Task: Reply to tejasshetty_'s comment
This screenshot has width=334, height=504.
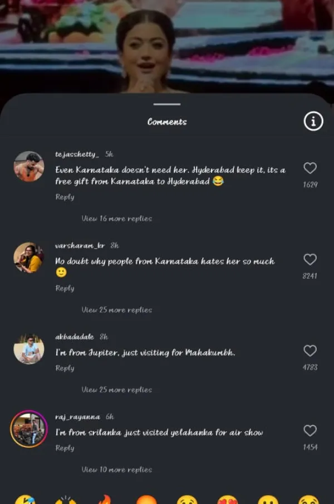Action: click(x=65, y=197)
